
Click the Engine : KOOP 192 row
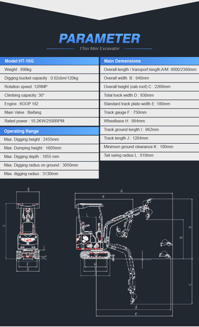click(x=49, y=104)
